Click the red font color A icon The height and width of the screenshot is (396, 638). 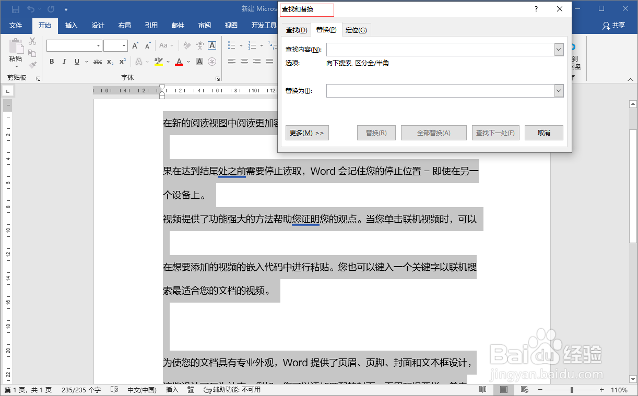(x=179, y=62)
